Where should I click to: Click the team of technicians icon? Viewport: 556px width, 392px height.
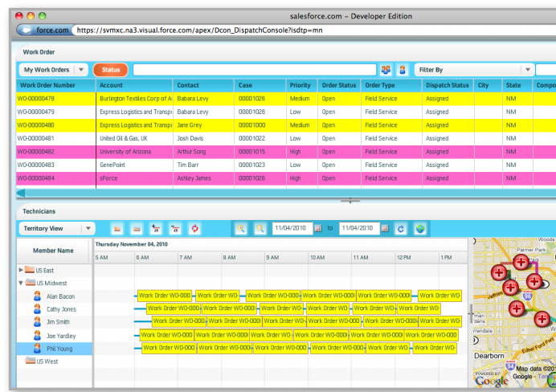point(386,70)
